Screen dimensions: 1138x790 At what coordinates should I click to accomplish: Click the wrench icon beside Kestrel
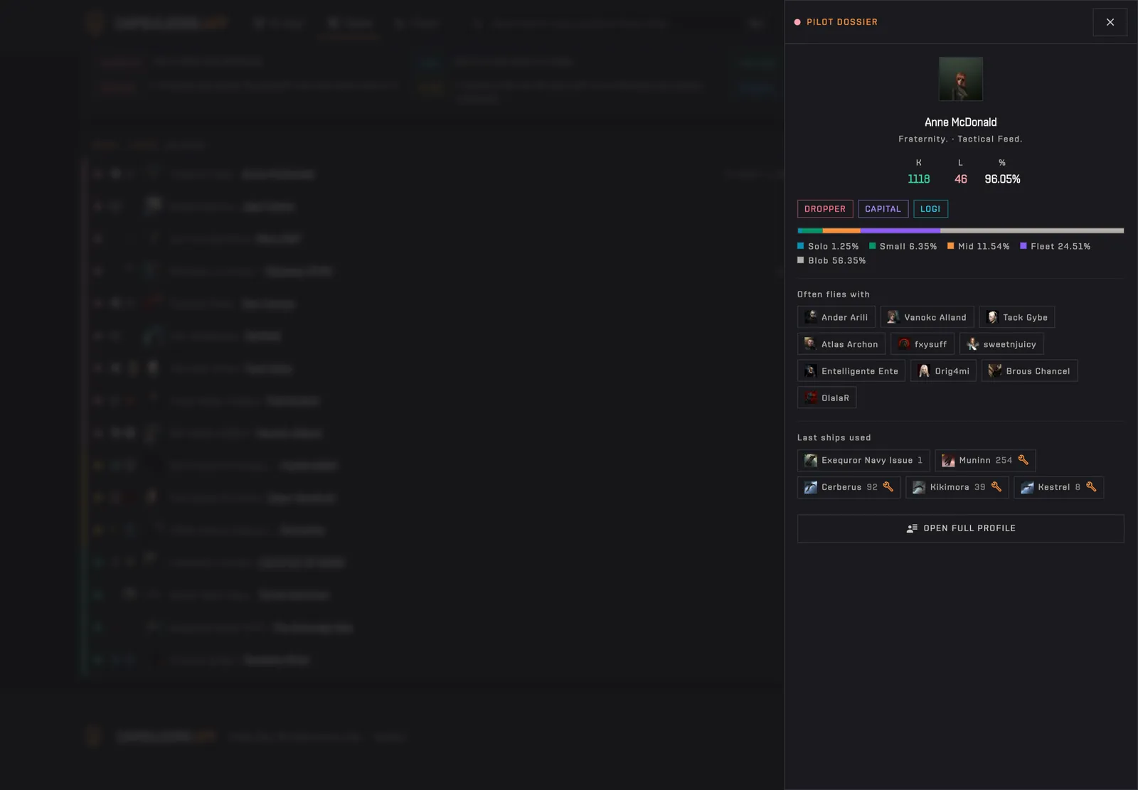pyautogui.click(x=1091, y=487)
